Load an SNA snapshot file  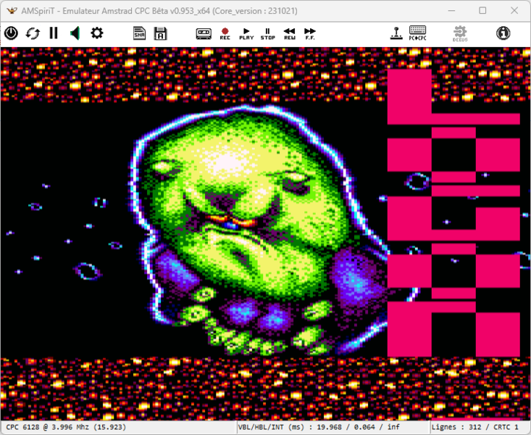pyautogui.click(x=140, y=33)
